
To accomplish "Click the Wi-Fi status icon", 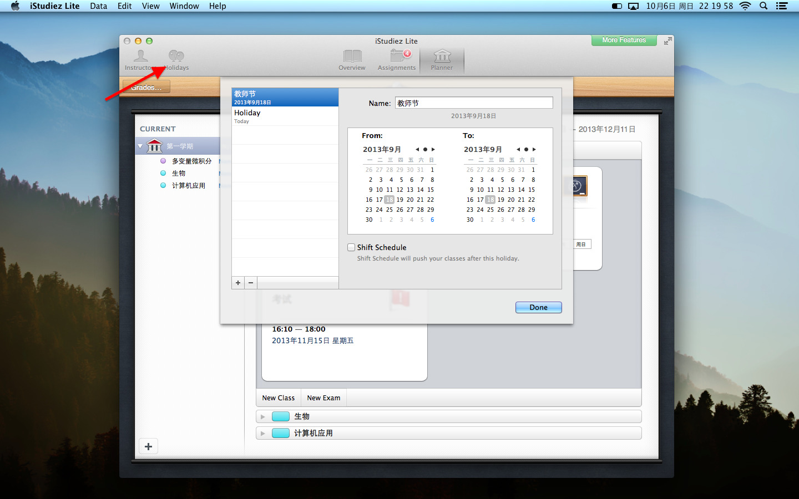I will click(745, 6).
